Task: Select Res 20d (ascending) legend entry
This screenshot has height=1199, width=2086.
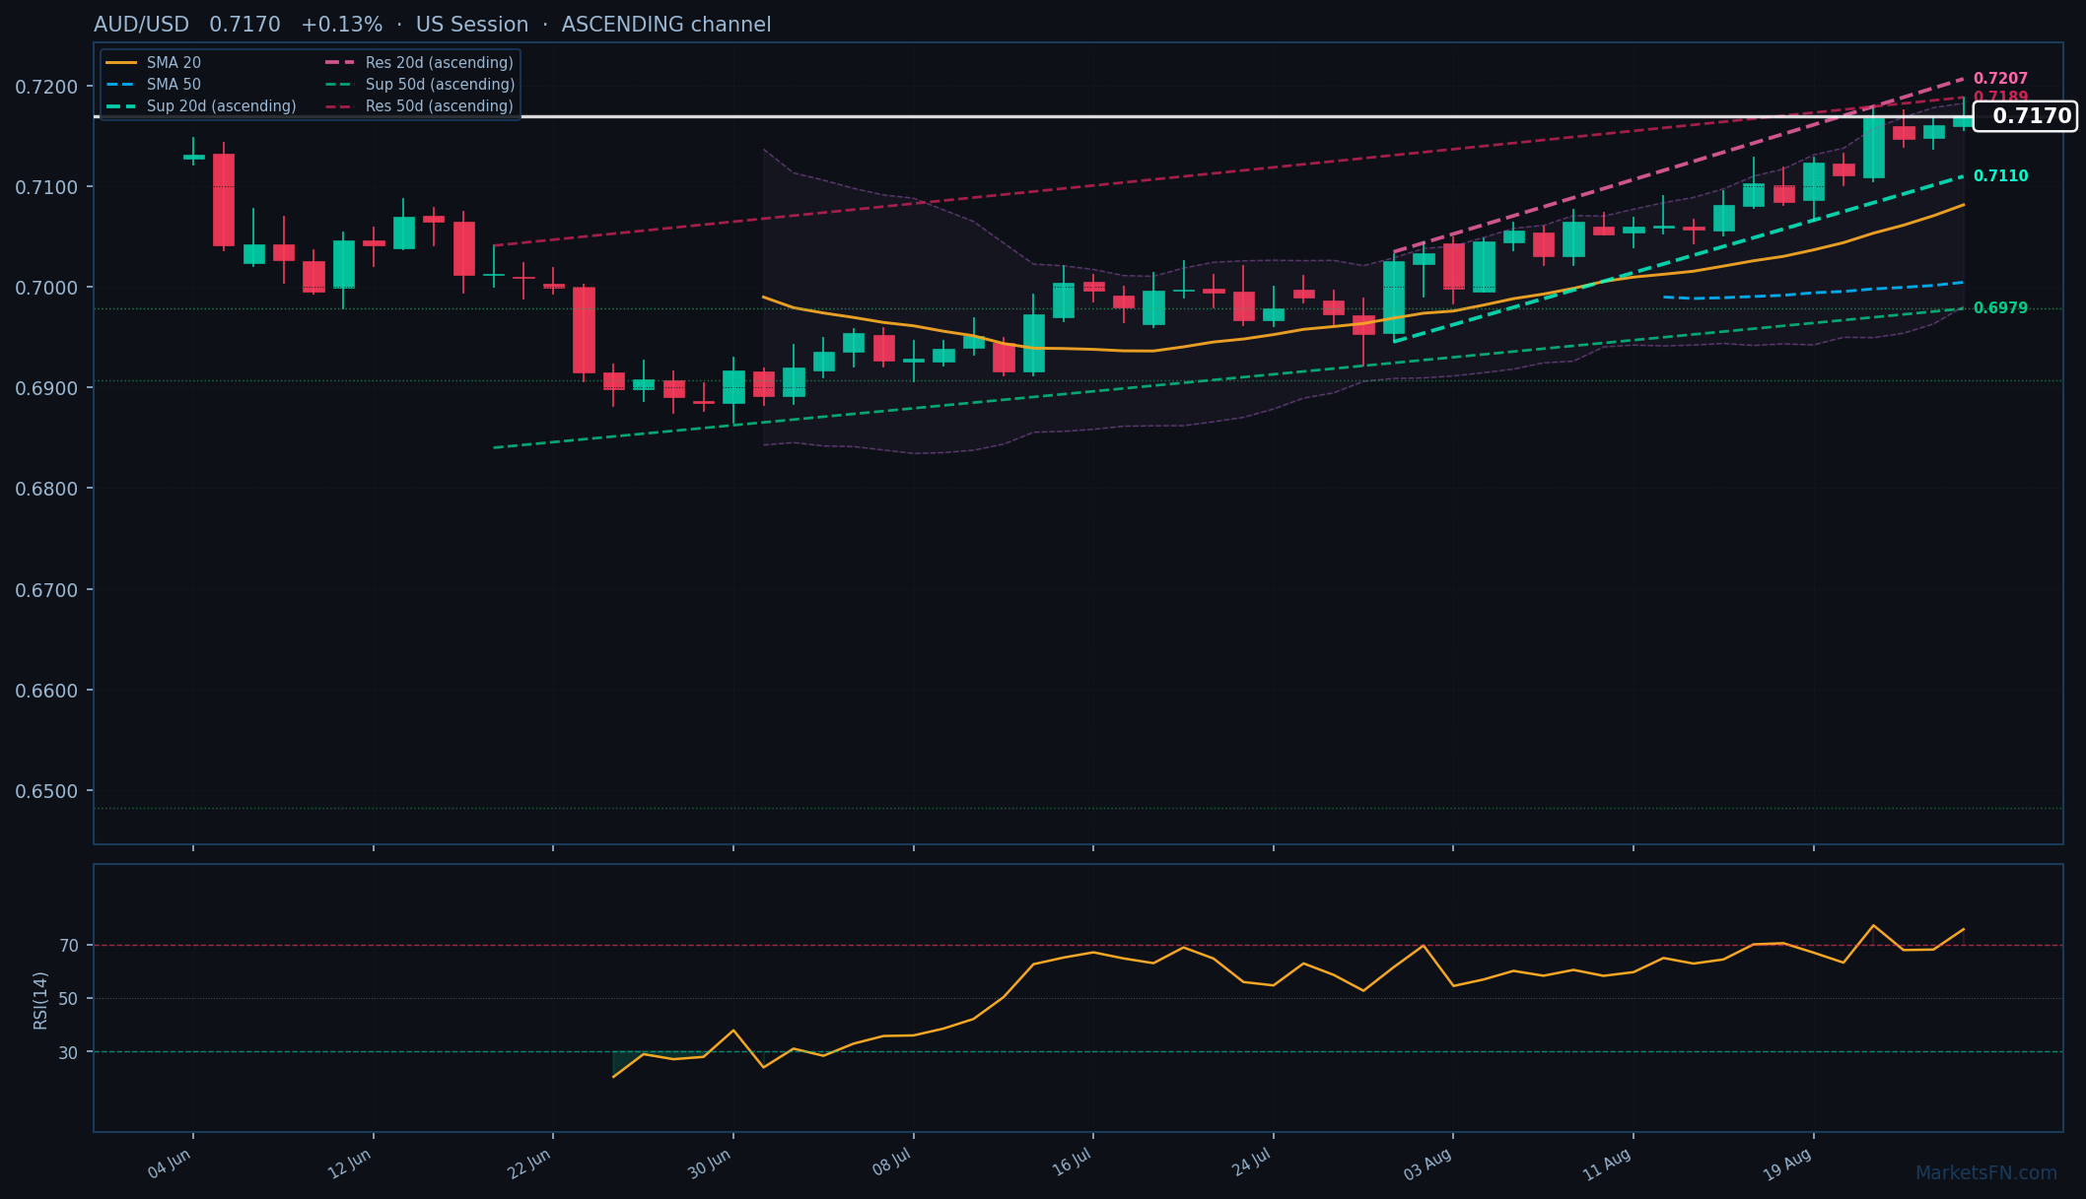Action: pos(419,63)
